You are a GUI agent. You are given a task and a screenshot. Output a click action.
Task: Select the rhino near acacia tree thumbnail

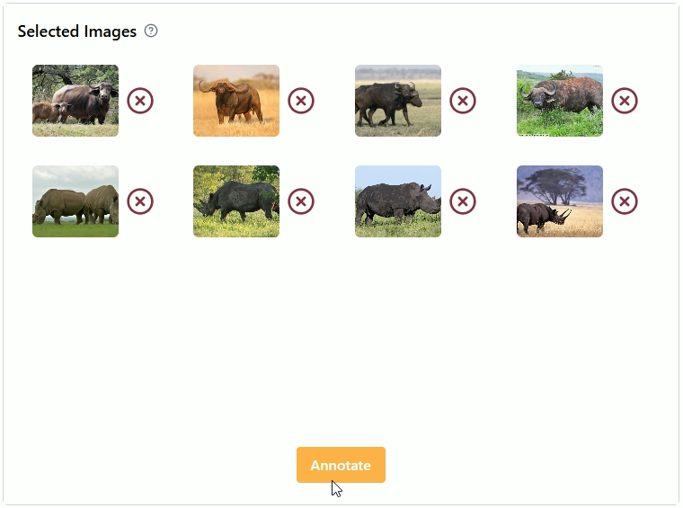point(560,201)
